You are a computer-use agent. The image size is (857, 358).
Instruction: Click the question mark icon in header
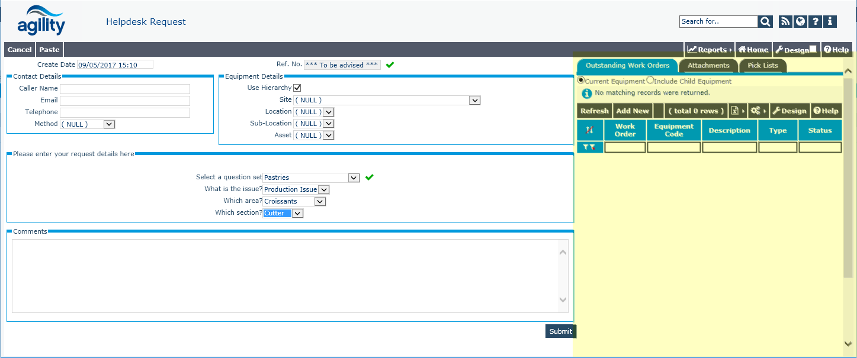point(816,22)
